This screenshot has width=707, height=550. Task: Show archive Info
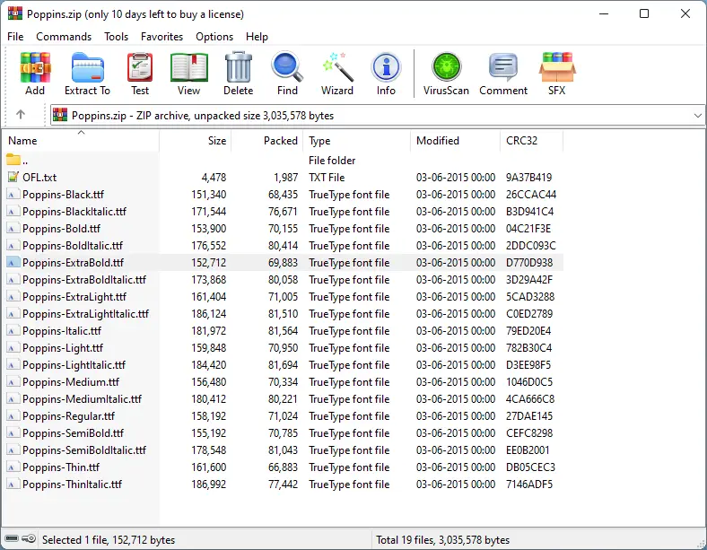click(x=386, y=67)
